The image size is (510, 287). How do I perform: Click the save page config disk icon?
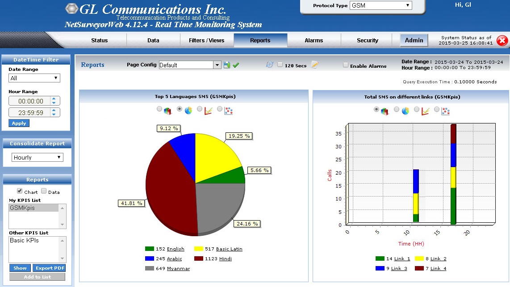click(227, 65)
